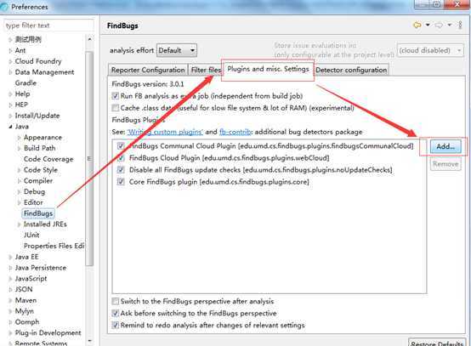Image resolution: width=471 pixels, height=346 pixels.
Task: Select Debug preferences item
Action: [x=35, y=191]
